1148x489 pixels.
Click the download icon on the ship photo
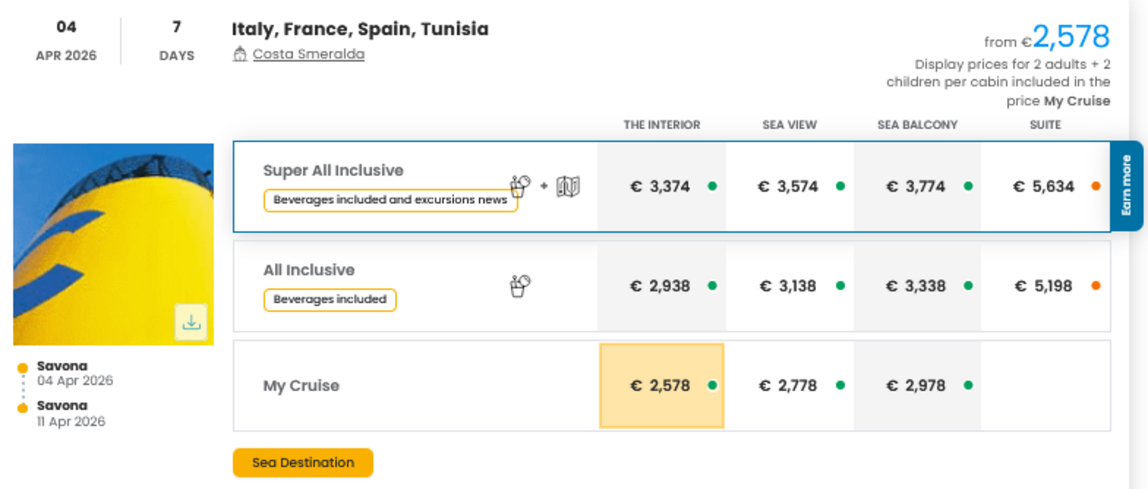coord(192,322)
